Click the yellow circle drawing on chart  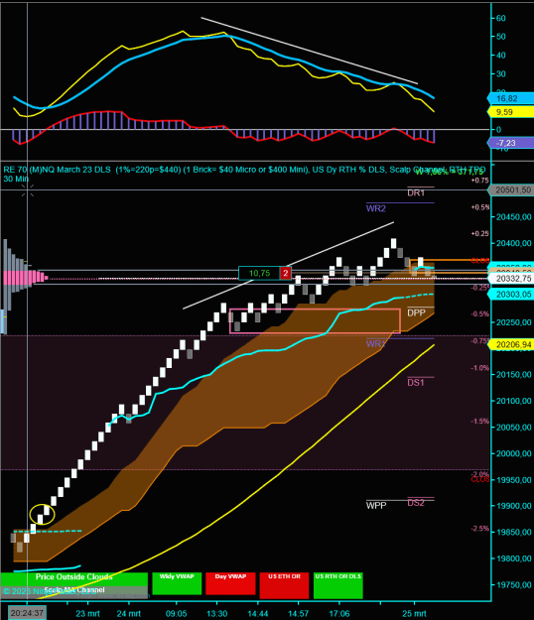[42, 515]
